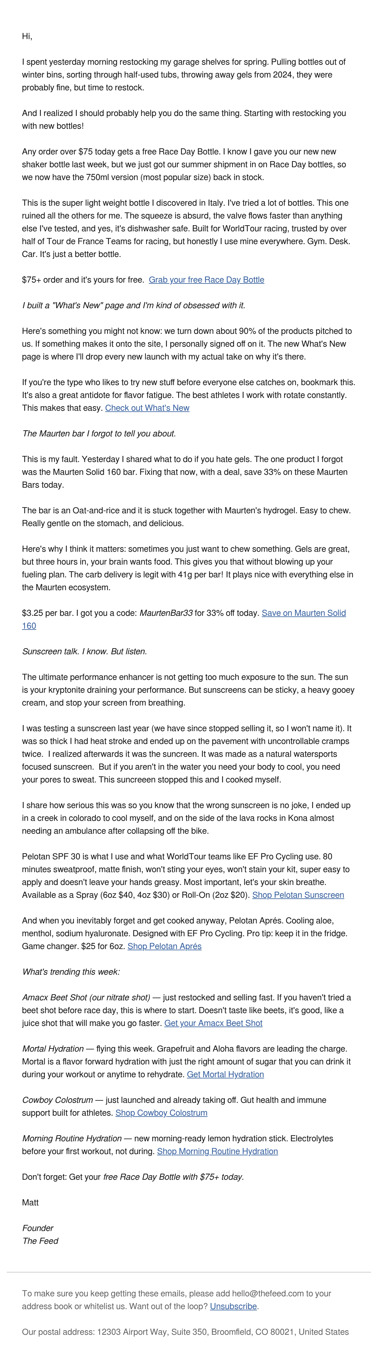
Task: Click the I built a What's New page heading
Action: click(x=134, y=305)
